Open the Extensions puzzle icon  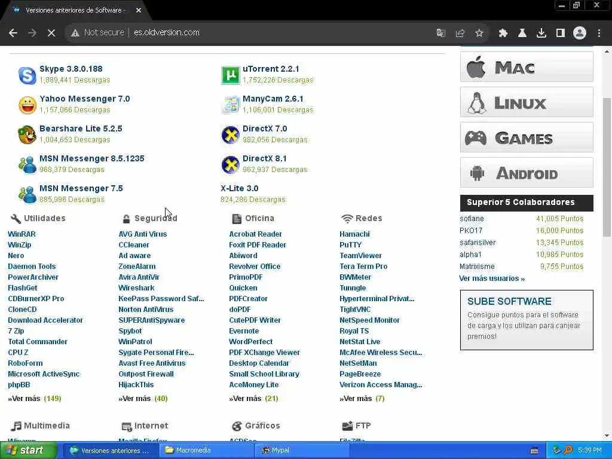[503, 33]
